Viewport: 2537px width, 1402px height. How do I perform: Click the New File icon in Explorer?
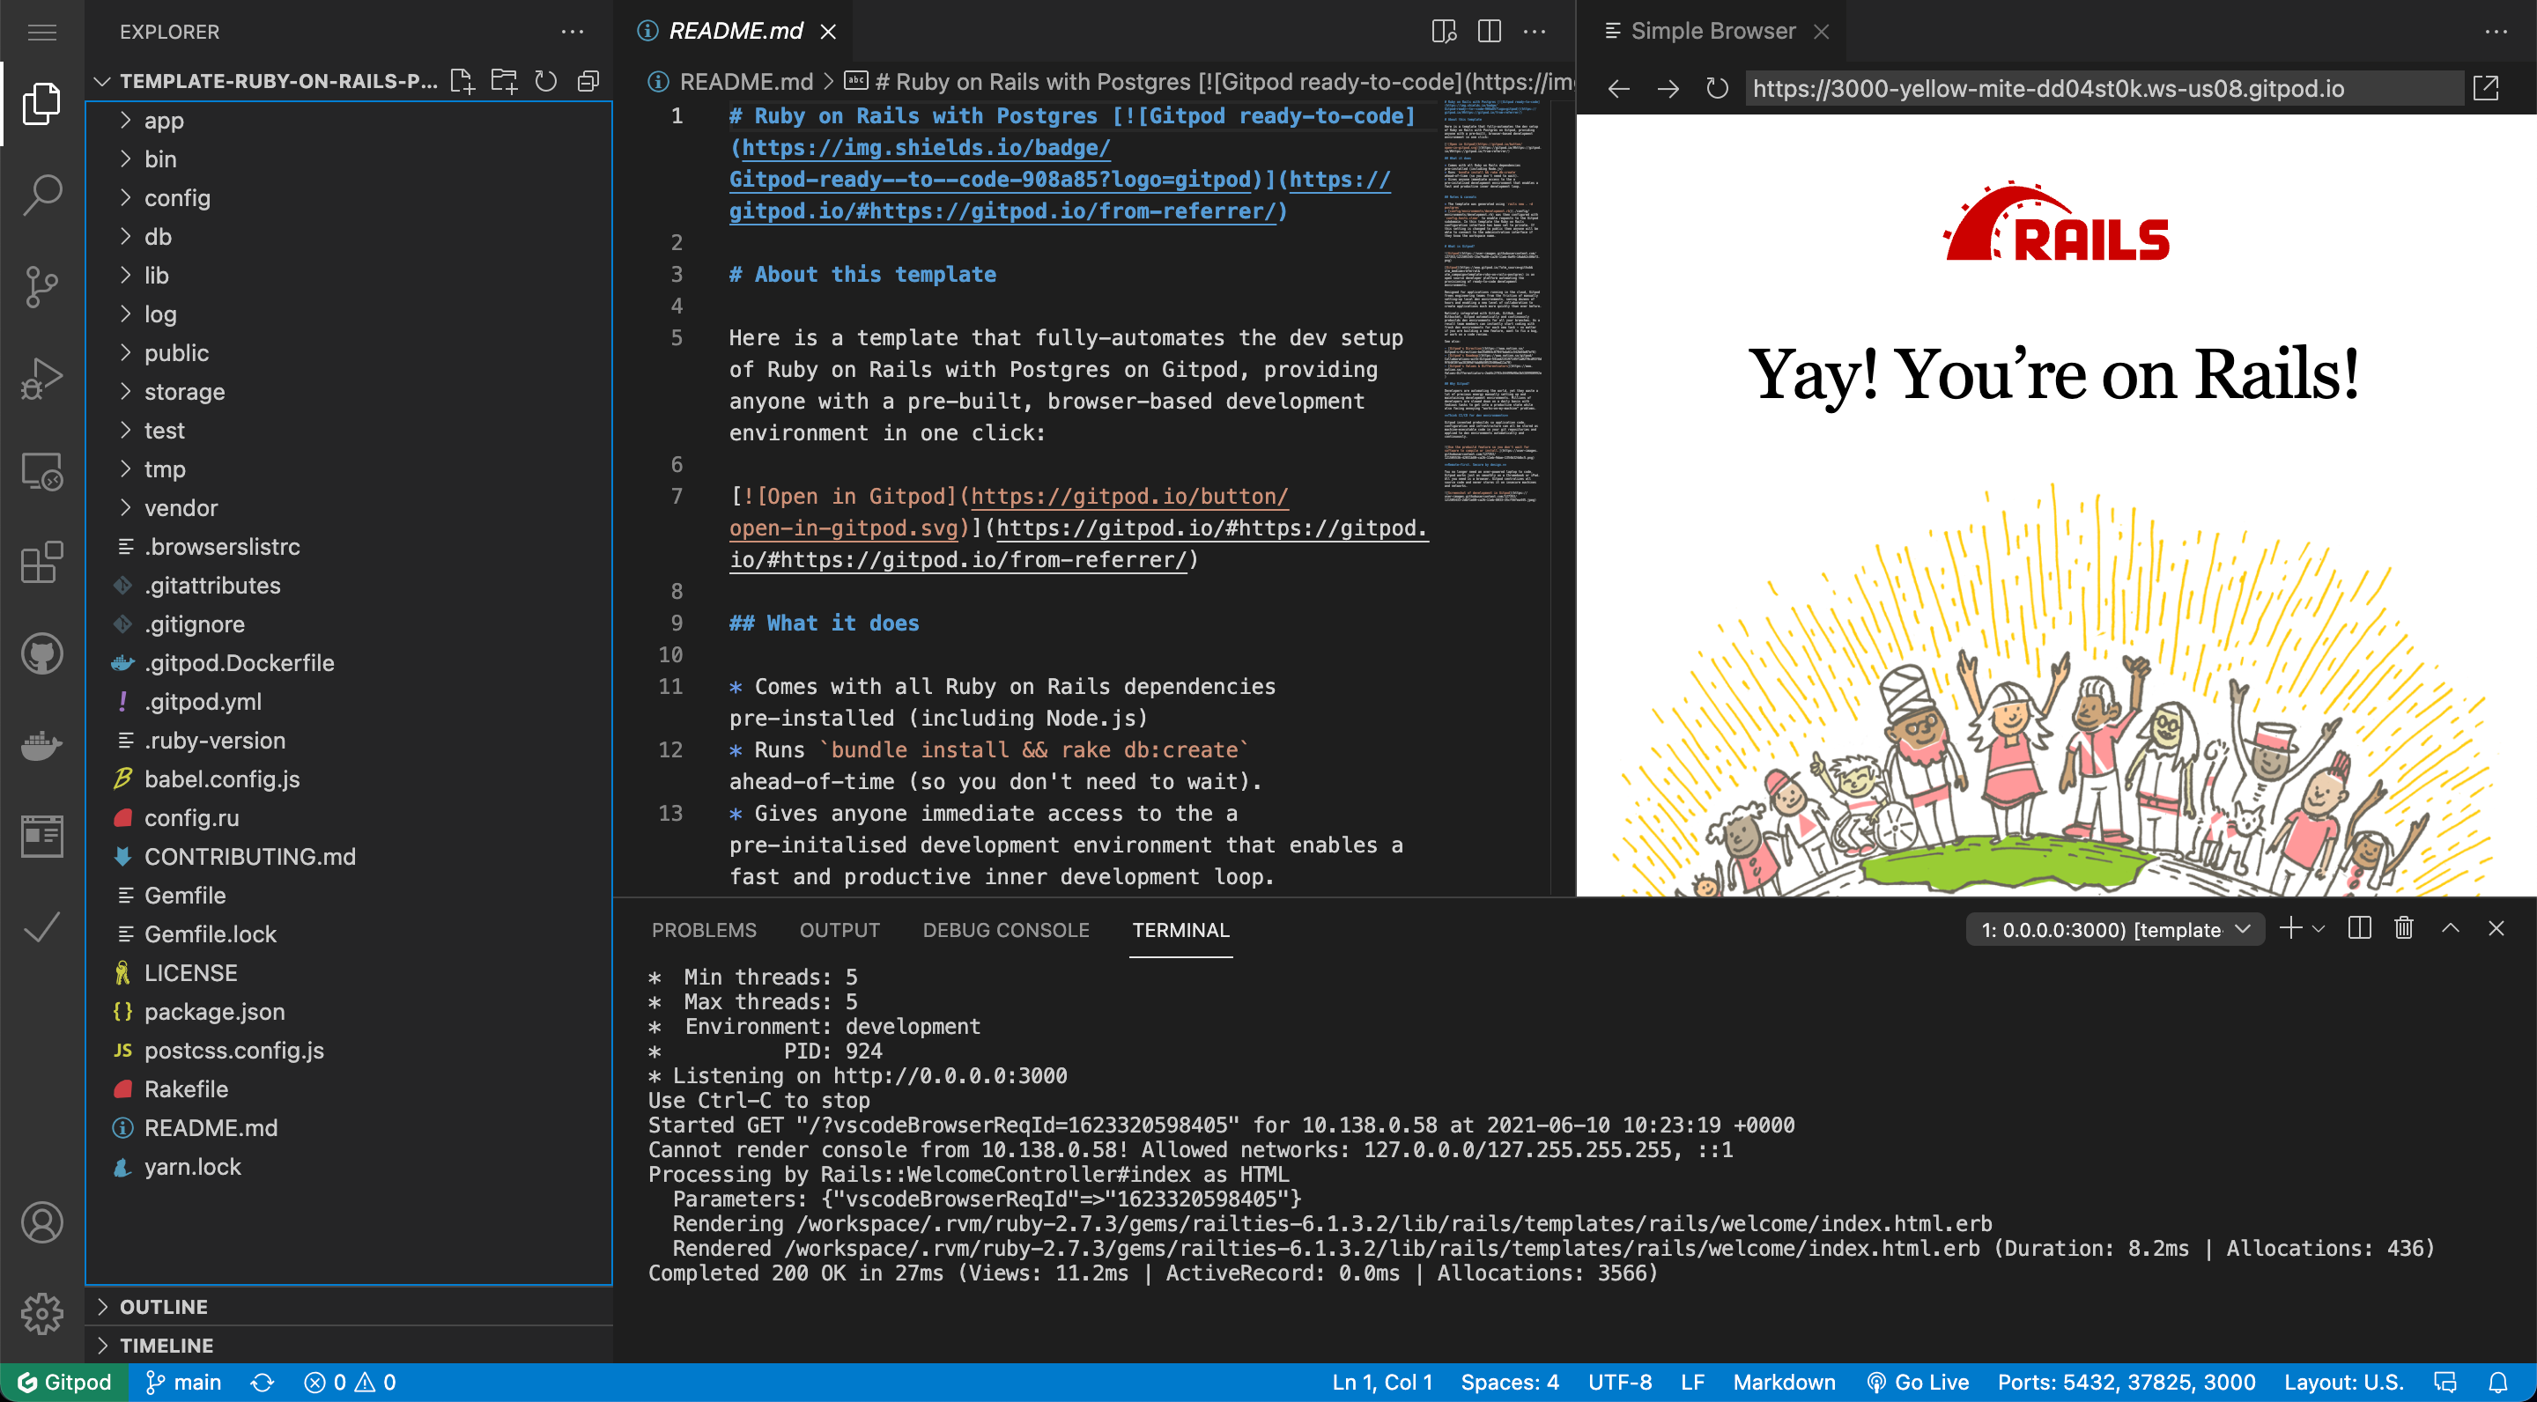[x=462, y=81]
